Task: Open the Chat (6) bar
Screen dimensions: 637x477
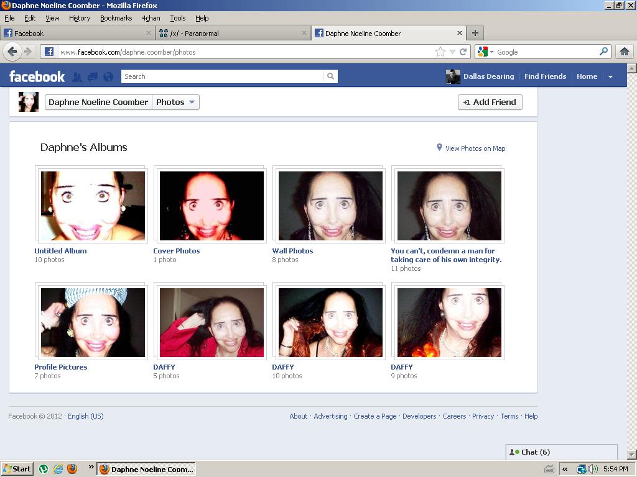Action: 562,452
